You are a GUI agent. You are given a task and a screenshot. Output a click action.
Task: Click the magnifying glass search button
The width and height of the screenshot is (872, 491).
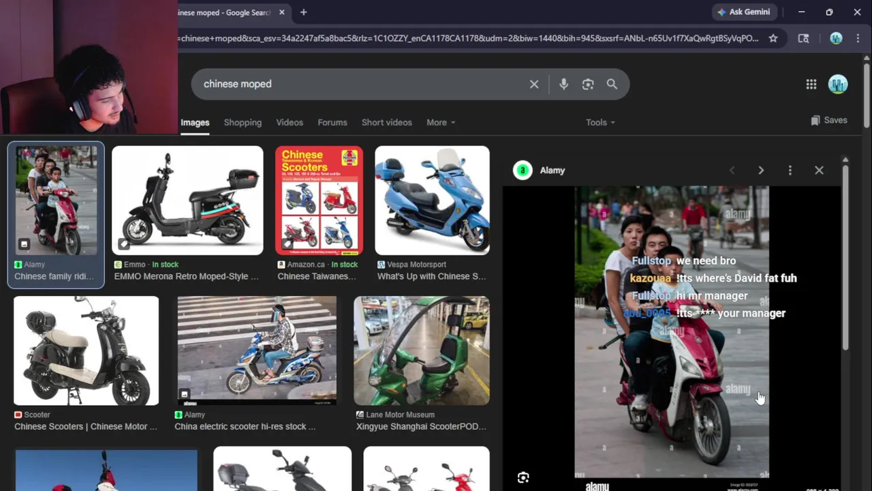(612, 84)
